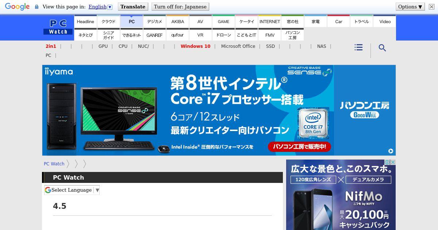
Task: Open the FMV tab
Action: [x=269, y=35]
